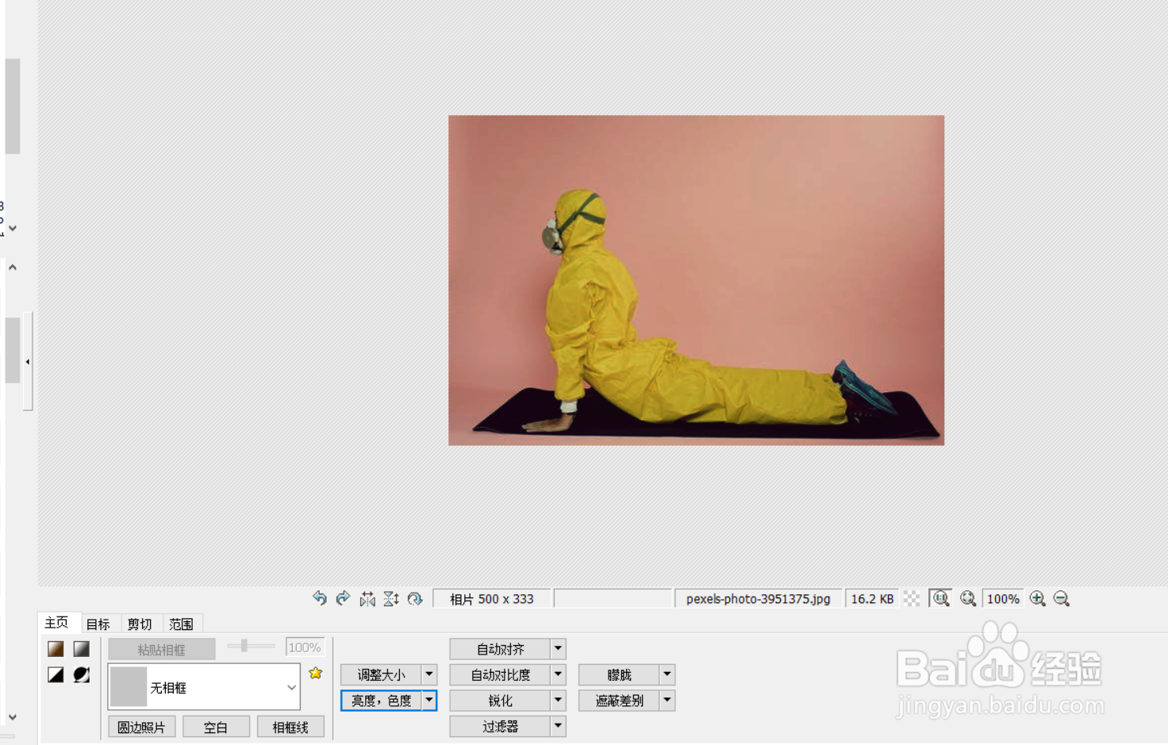Click the 相片 500 x 333 size label
This screenshot has height=745, width=1168.
492,599
